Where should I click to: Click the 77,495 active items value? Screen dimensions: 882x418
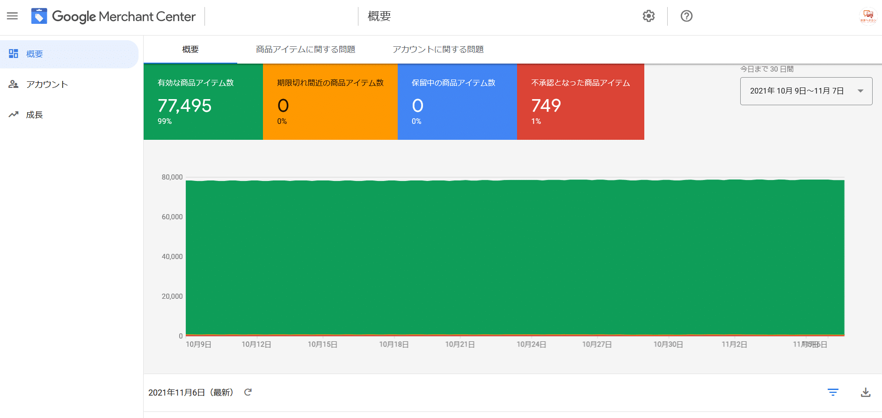(x=184, y=106)
